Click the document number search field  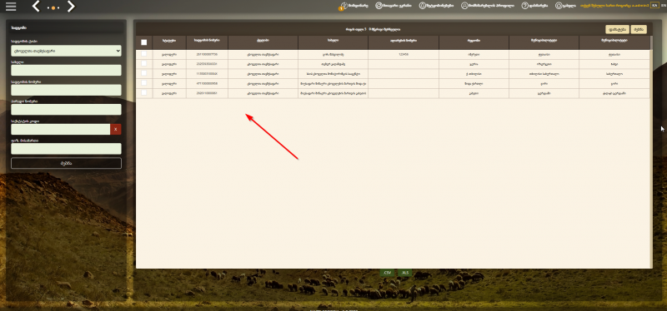66,90
